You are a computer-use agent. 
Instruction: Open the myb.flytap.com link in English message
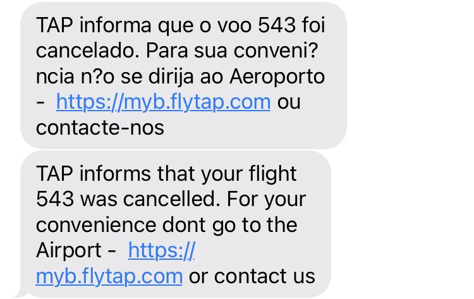tap(109, 276)
